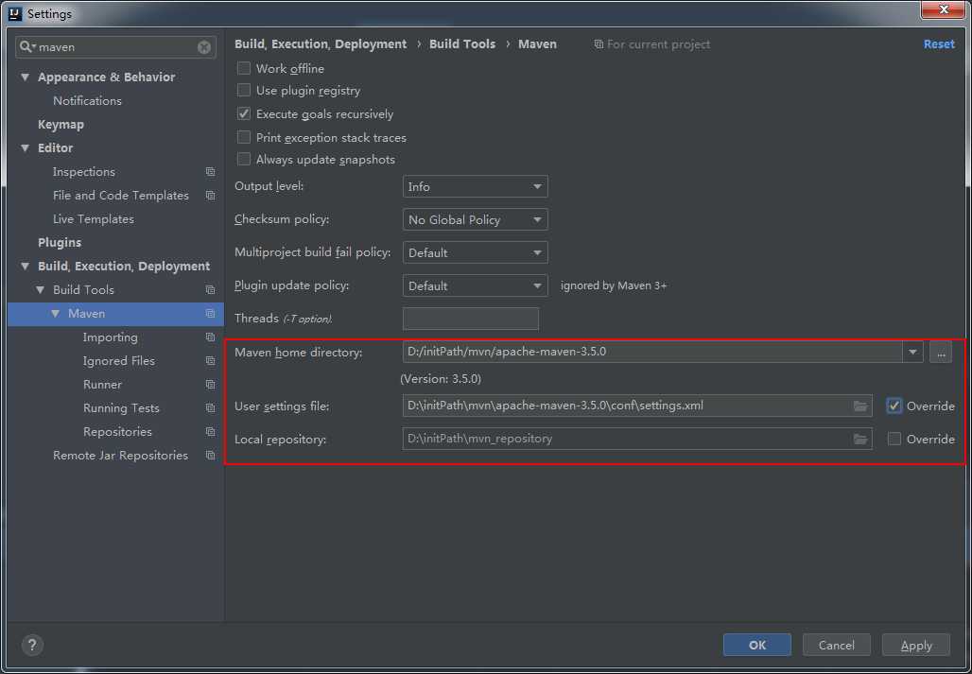Open Remote Jar Repositories page
The width and height of the screenshot is (972, 674).
(120, 455)
